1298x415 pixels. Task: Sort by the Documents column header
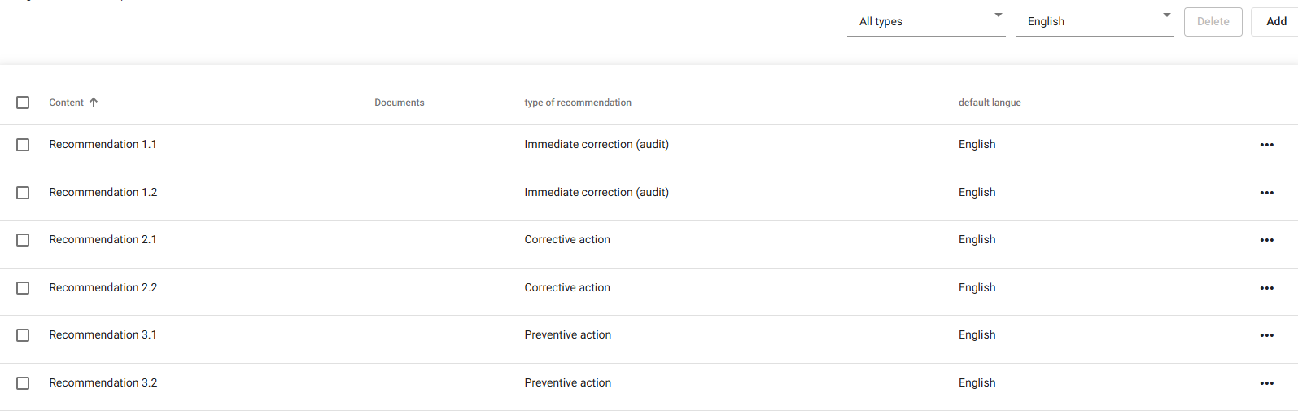point(400,103)
